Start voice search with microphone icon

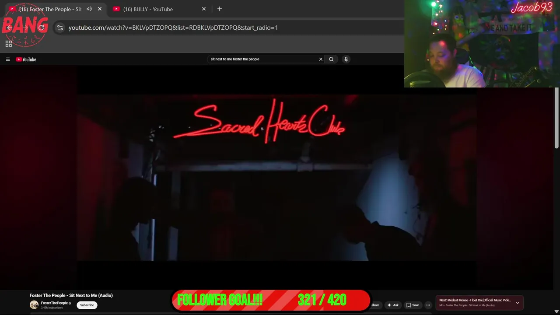346,59
